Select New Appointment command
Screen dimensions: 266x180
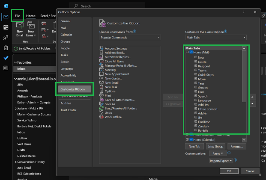tap(117, 74)
